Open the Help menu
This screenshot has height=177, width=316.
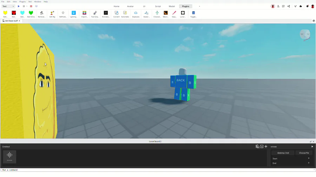pos(46,2)
